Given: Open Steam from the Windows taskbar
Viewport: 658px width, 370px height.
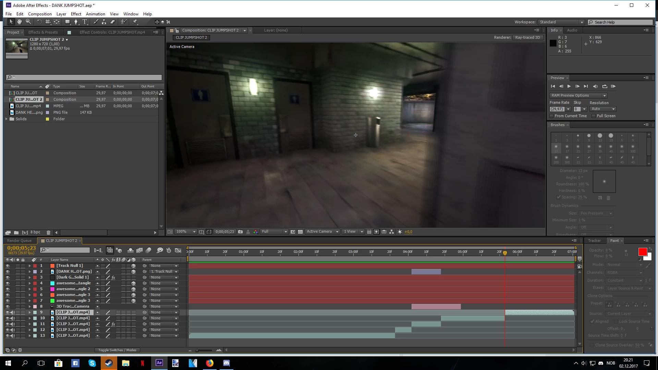Looking at the screenshot, I should coord(109,363).
